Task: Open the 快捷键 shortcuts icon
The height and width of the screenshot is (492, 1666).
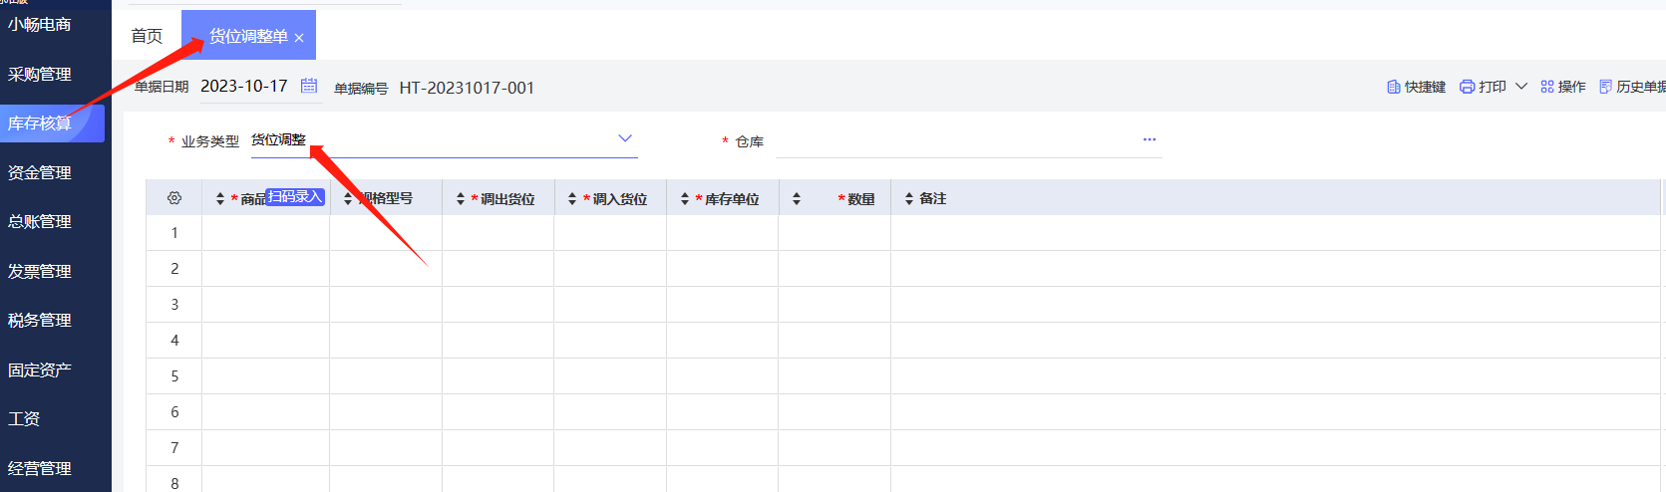Action: point(1394,88)
